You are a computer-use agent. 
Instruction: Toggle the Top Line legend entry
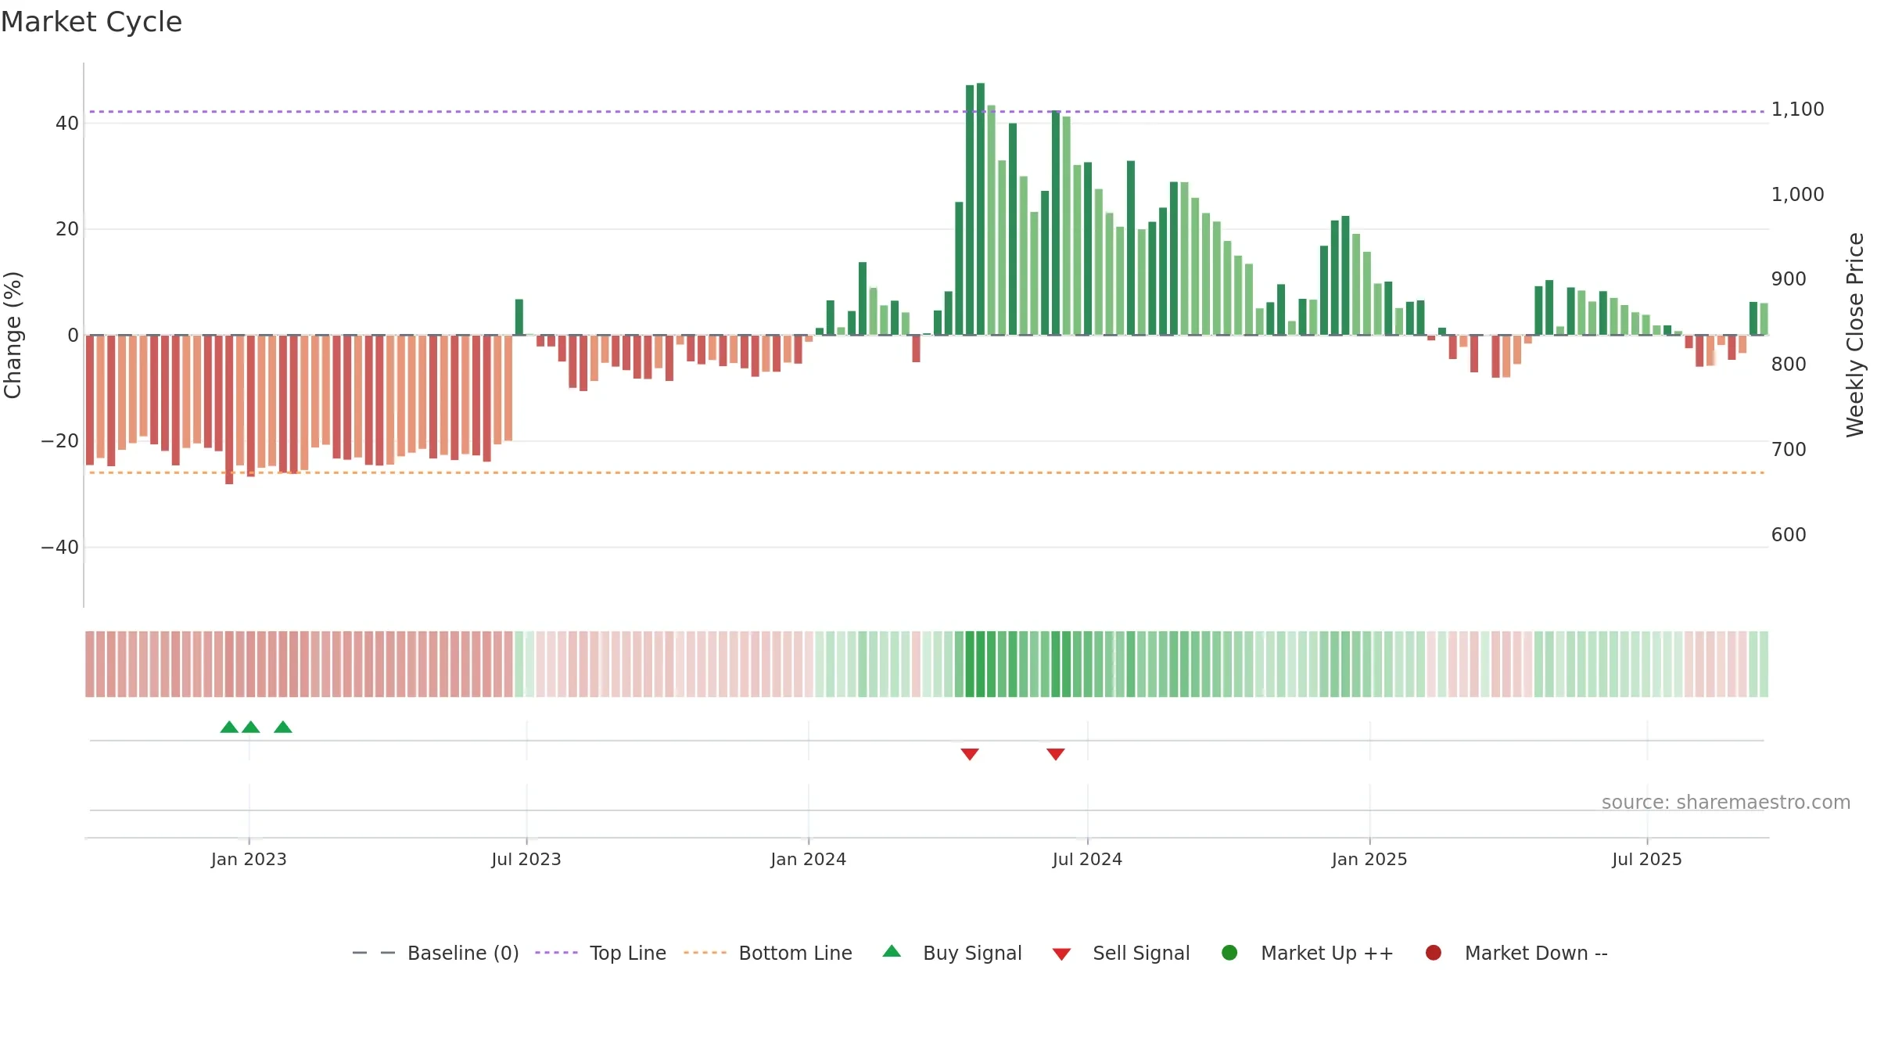point(601,953)
